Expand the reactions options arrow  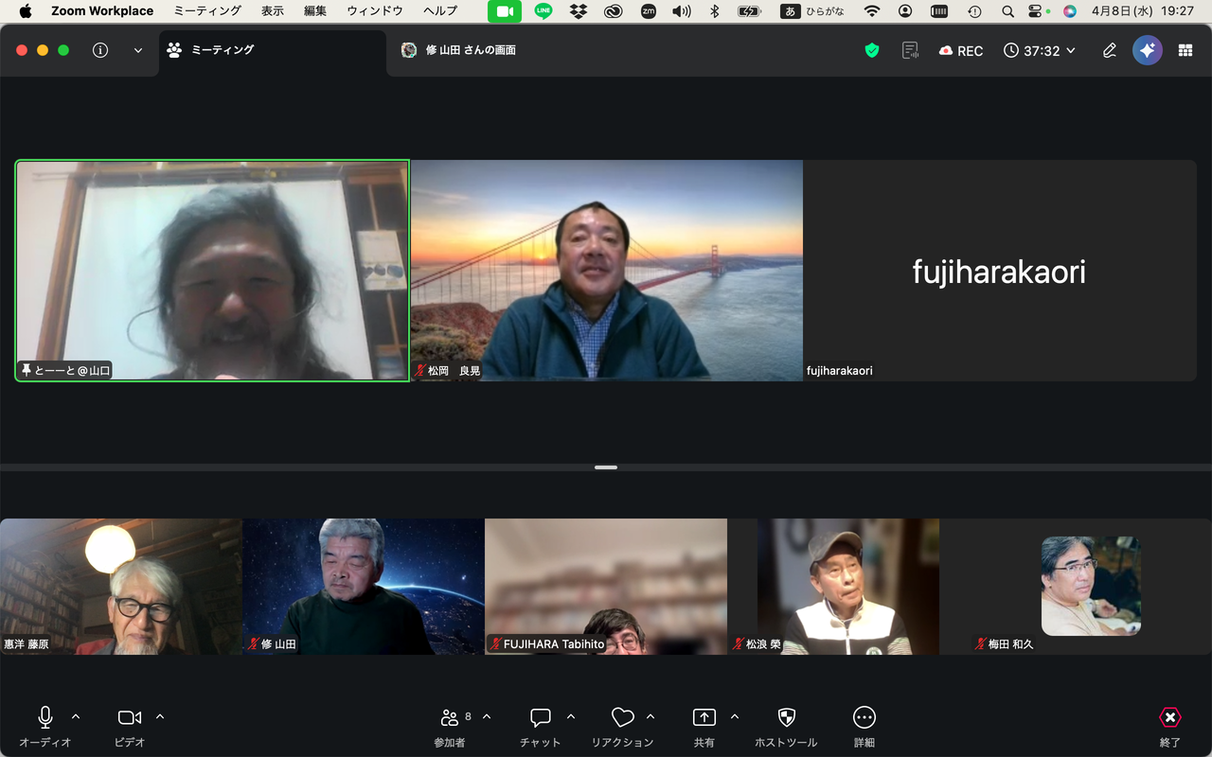(x=651, y=717)
